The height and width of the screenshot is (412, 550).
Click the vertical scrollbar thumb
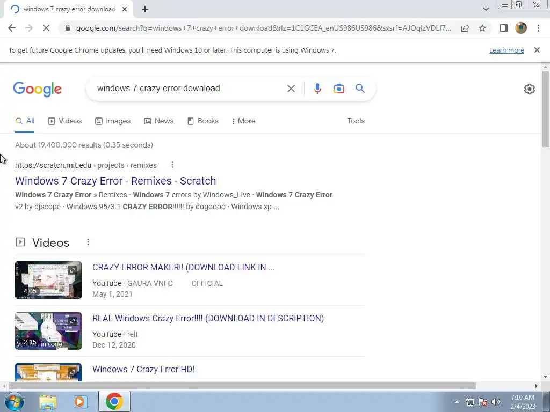(x=545, y=109)
